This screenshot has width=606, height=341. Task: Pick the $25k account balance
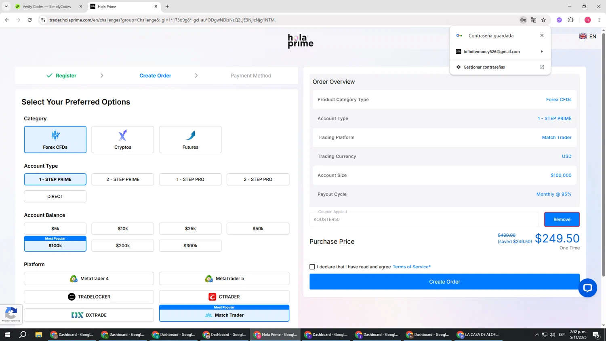(x=190, y=229)
